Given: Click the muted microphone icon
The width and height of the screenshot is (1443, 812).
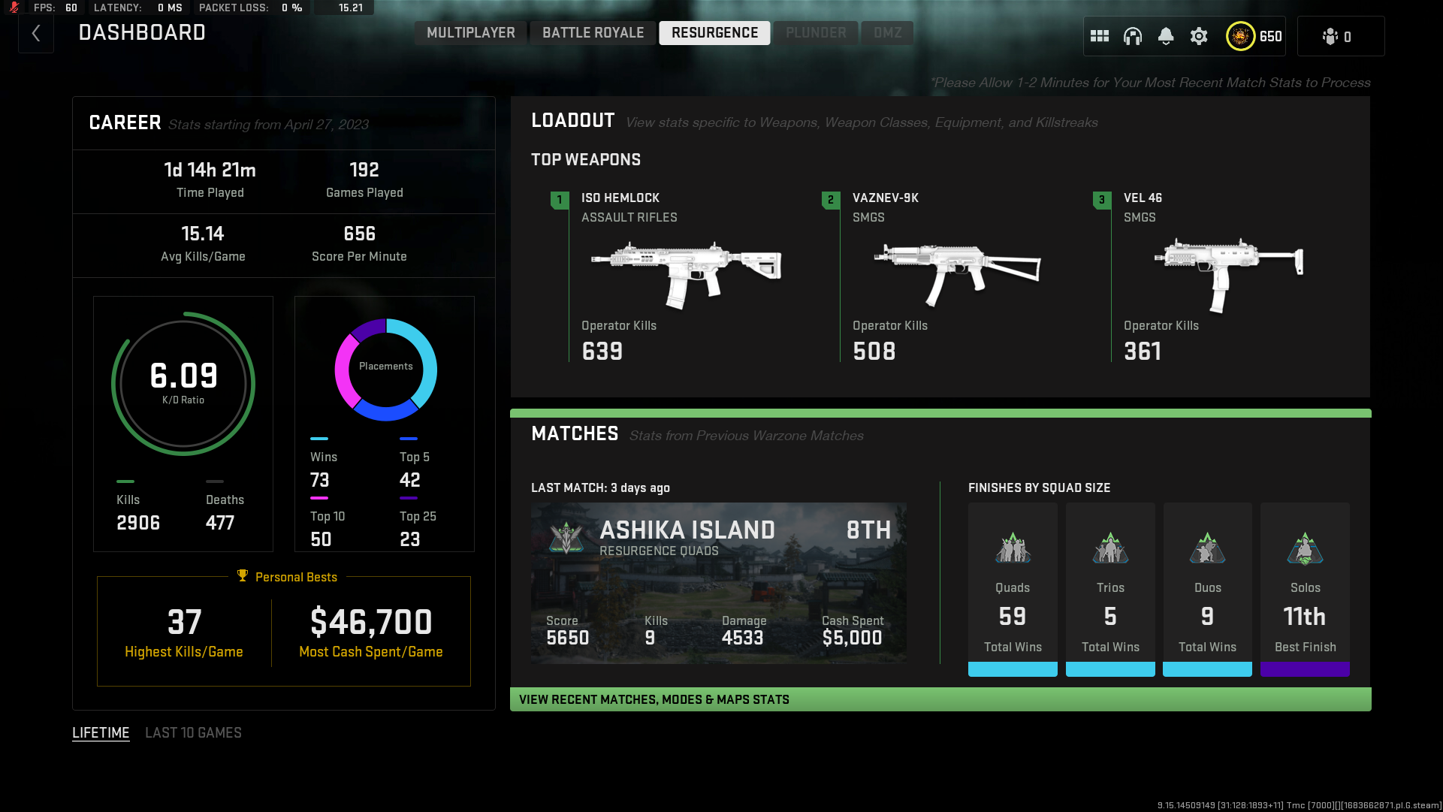Looking at the screenshot, I should pyautogui.click(x=14, y=8).
